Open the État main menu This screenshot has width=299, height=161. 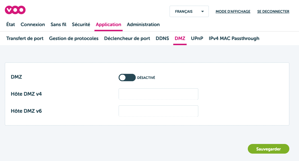pyautogui.click(x=11, y=25)
